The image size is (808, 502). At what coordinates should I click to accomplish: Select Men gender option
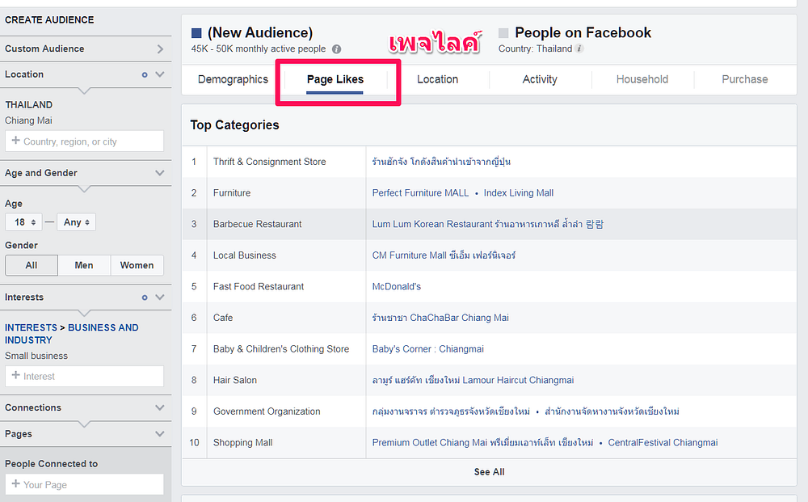pos(84,265)
